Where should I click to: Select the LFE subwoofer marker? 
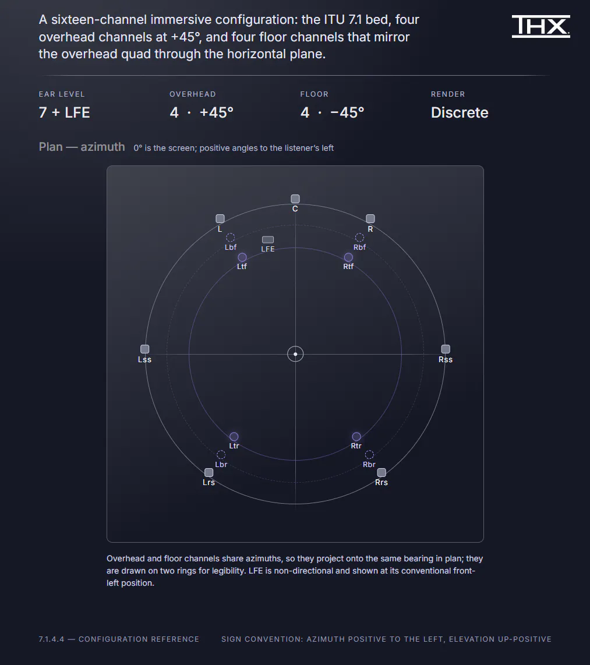click(x=268, y=240)
